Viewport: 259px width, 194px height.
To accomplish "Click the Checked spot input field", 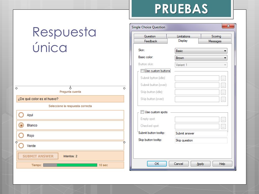I will click(x=197, y=127).
